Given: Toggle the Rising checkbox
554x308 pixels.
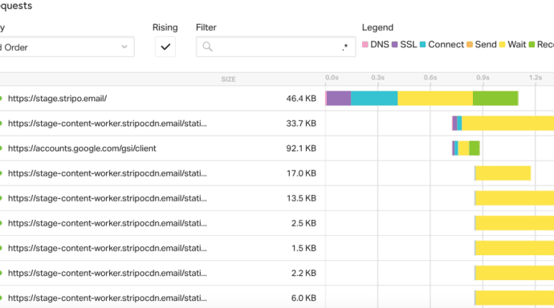Looking at the screenshot, I should (165, 47).
